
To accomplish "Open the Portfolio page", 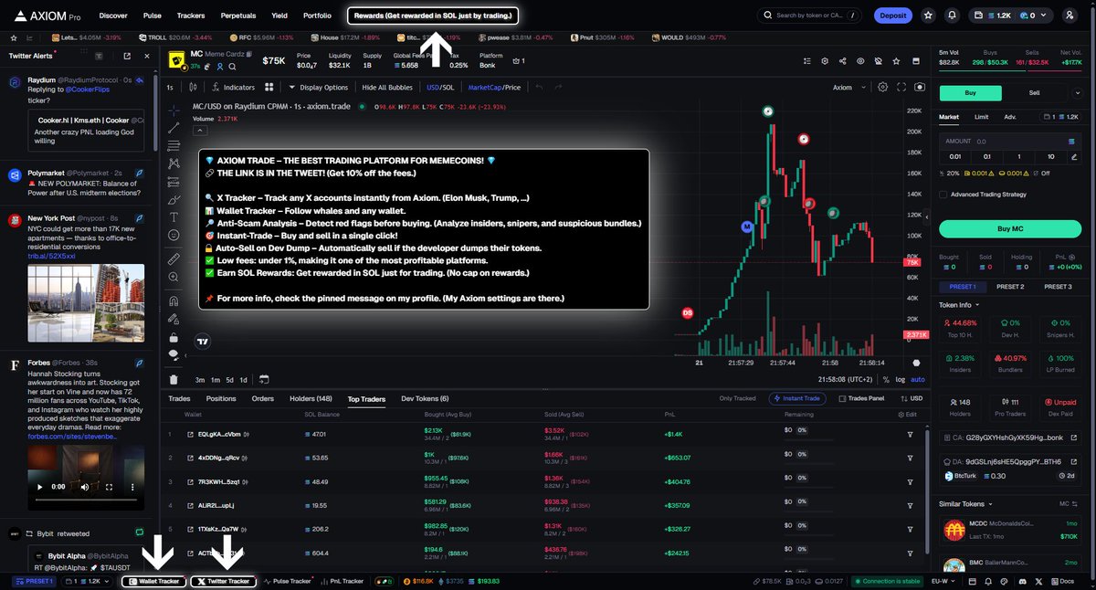I will (x=317, y=16).
